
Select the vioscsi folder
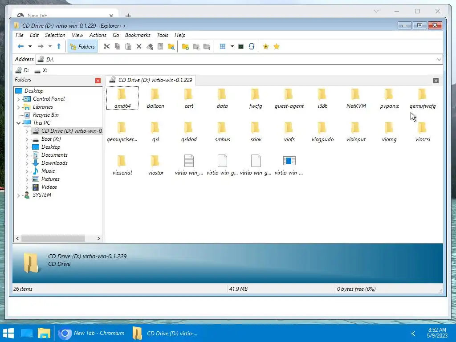(423, 132)
